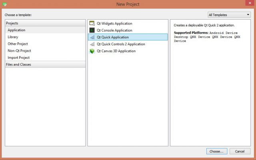Image resolution: width=256 pixels, height=160 pixels.
Task: Select the Application project category
Action: (16, 30)
